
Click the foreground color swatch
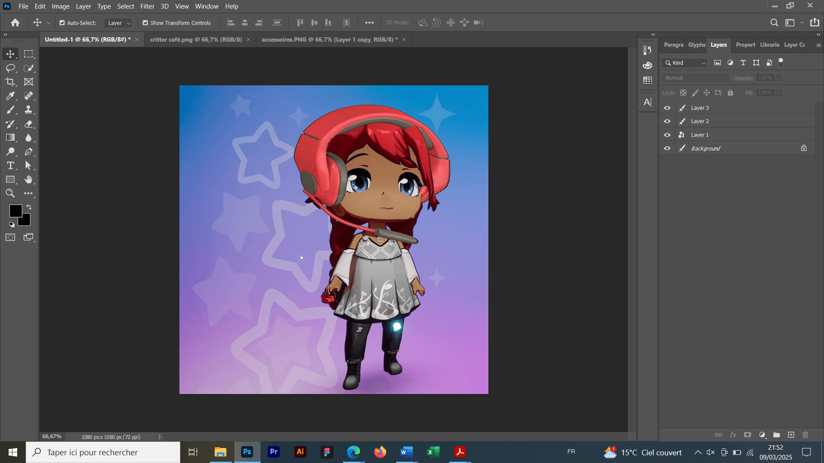coord(15,210)
